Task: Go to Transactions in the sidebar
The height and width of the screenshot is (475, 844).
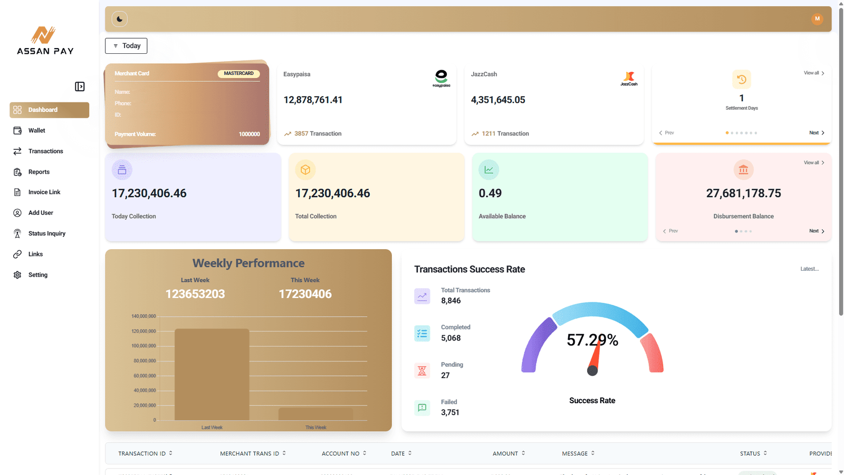Action: [x=45, y=151]
